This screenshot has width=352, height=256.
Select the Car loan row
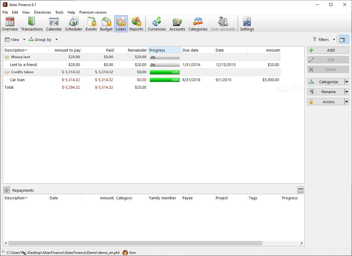pyautogui.click(x=142, y=80)
